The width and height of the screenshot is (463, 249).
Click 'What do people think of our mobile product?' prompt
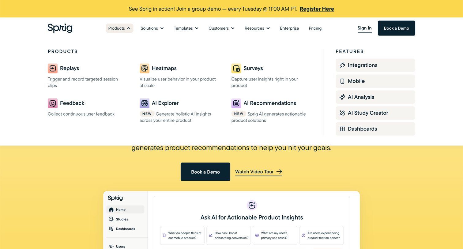pyautogui.click(x=182, y=235)
